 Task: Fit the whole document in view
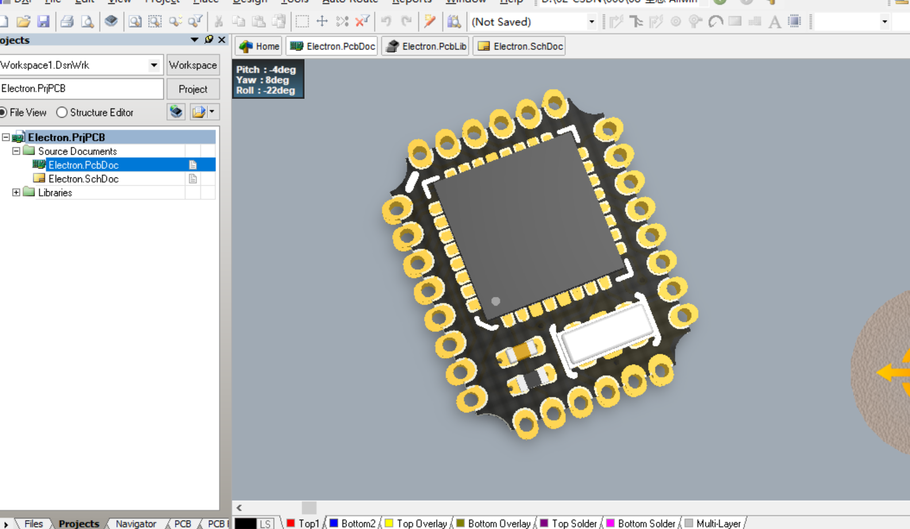[x=135, y=22]
